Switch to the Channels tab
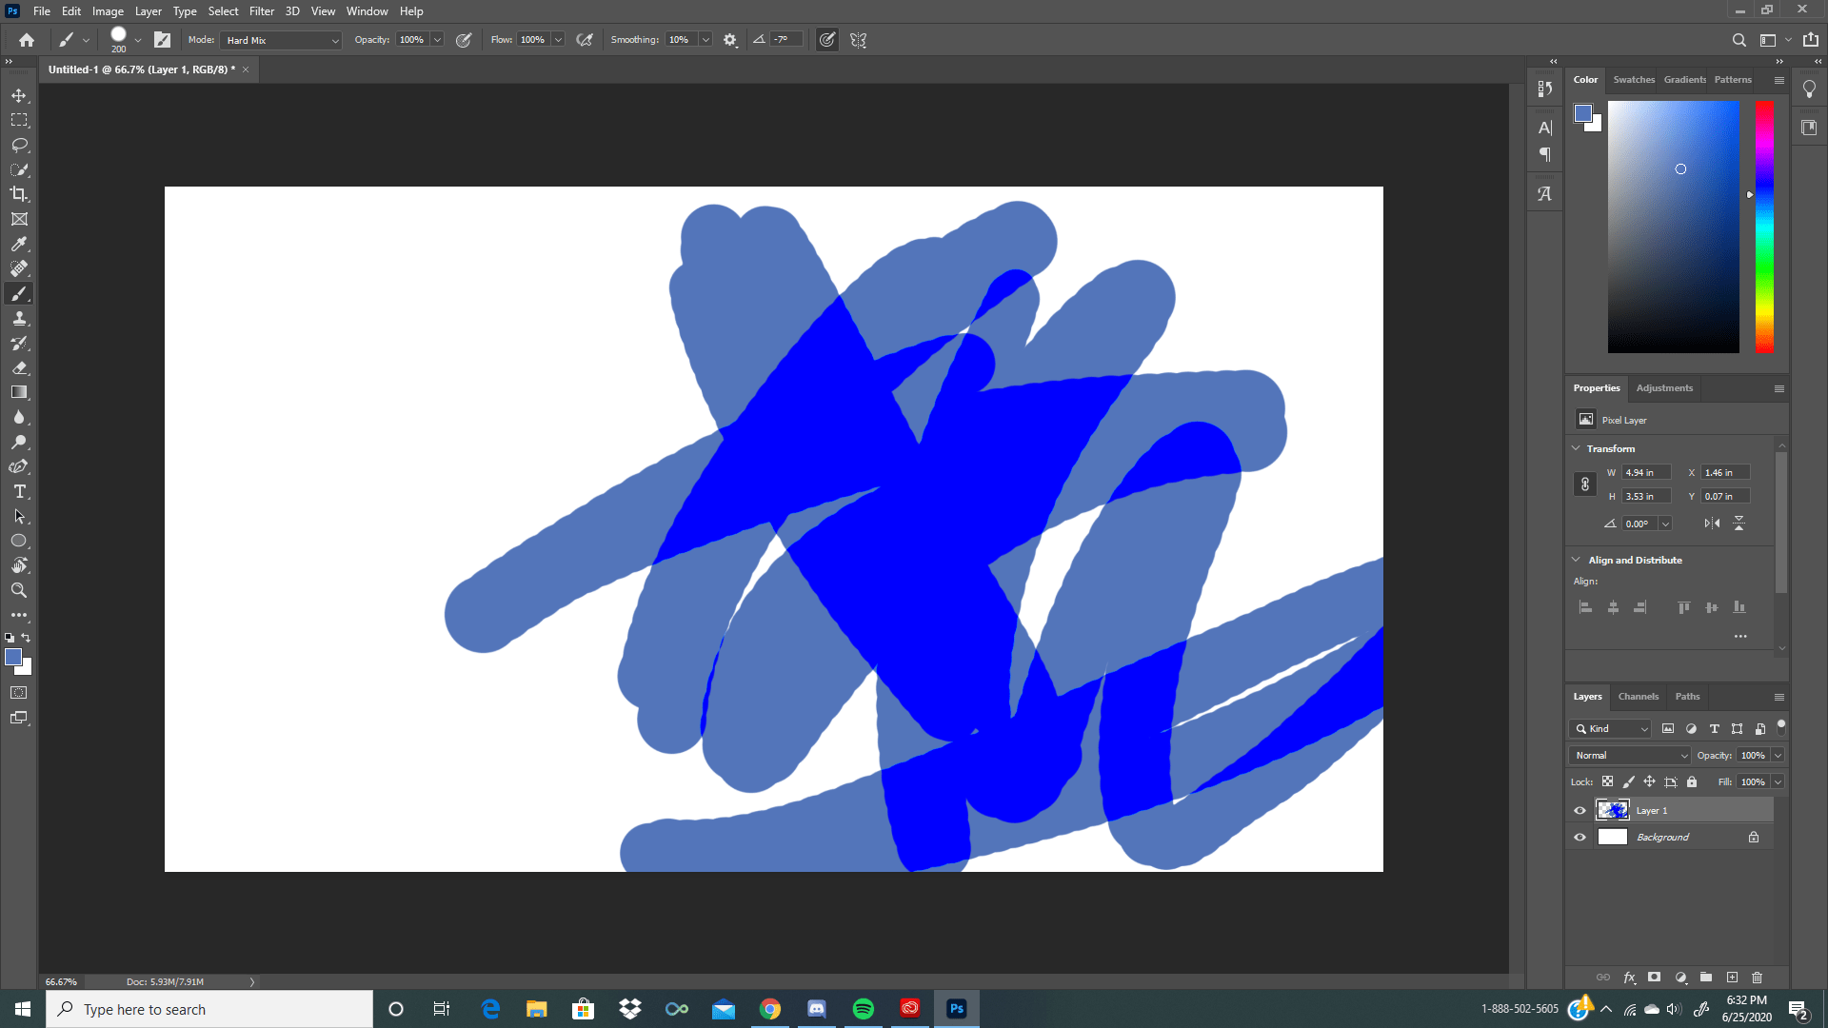Screen dimensions: 1828x1028 1638,696
